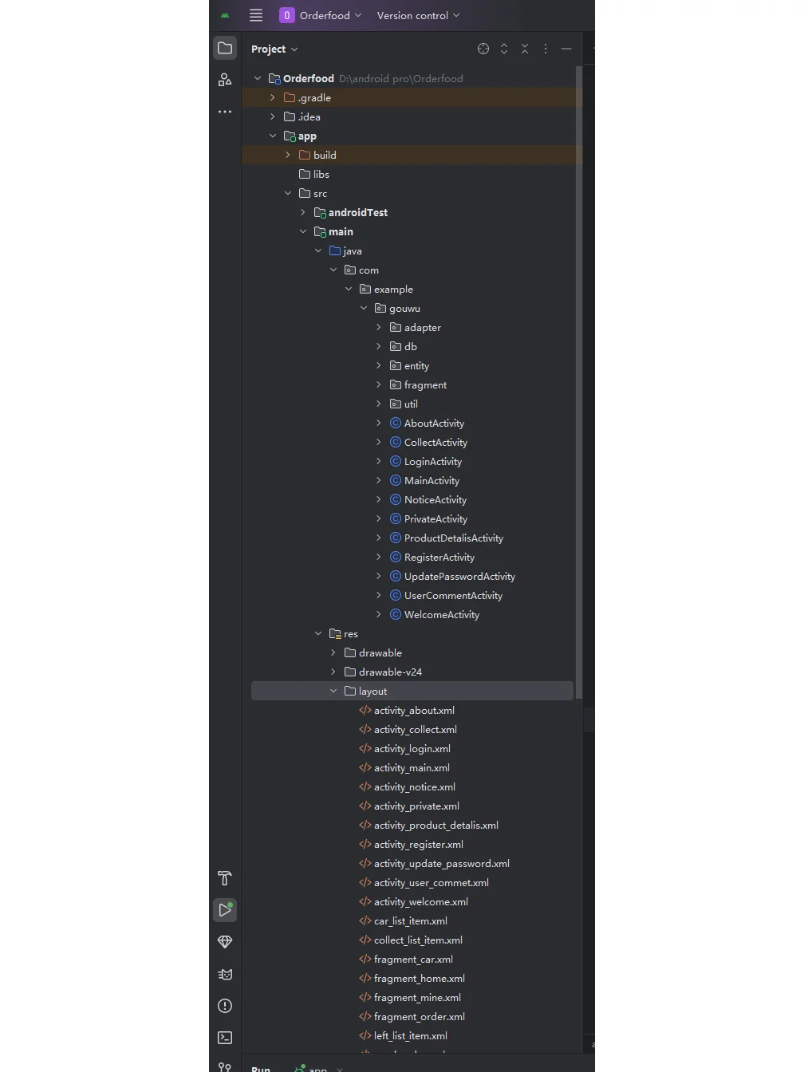Image resolution: width=804 pixels, height=1072 pixels.
Task: Expand the adapter package
Action: (x=379, y=327)
